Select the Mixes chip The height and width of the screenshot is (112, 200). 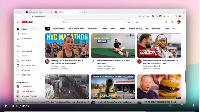122,29
